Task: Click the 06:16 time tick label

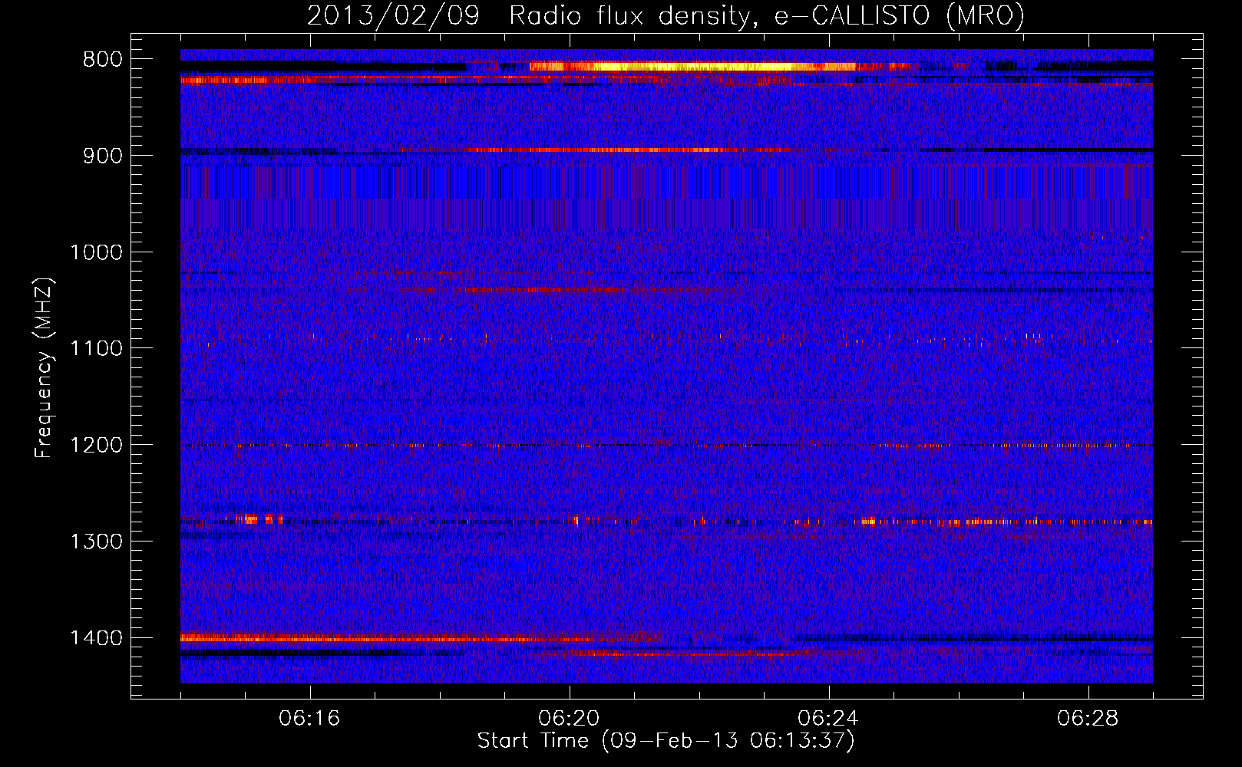Action: point(309,719)
